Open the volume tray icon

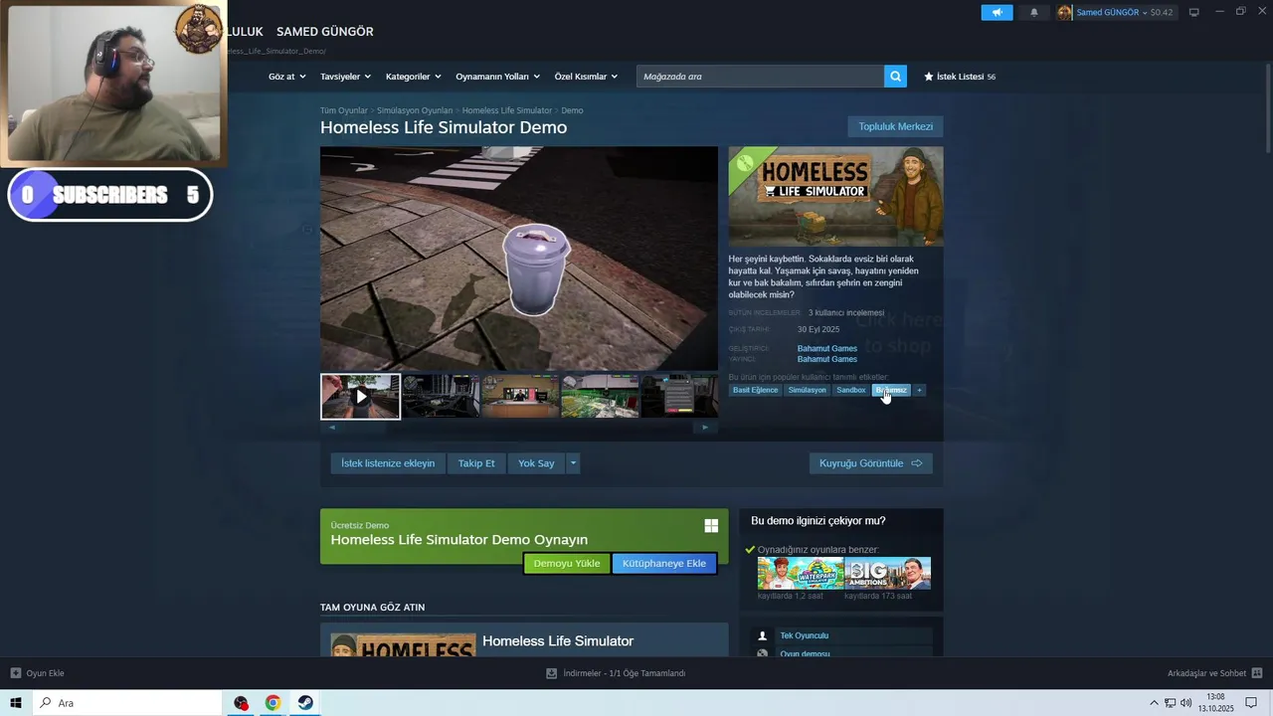pyautogui.click(x=1185, y=703)
